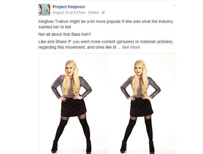Screen dimensions: 203x154
Task: Click the black skirt in the right photo
Action: point(142,107)
